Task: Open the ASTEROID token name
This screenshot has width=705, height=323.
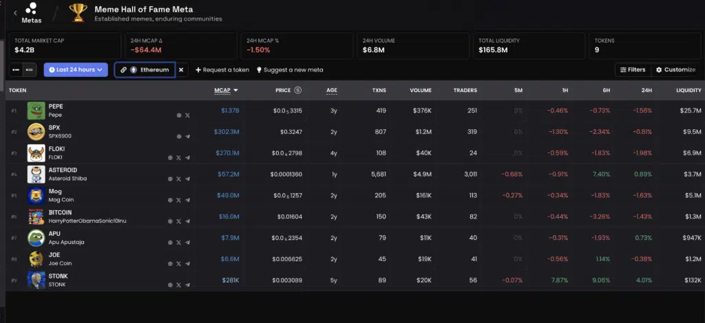Action: click(x=63, y=170)
